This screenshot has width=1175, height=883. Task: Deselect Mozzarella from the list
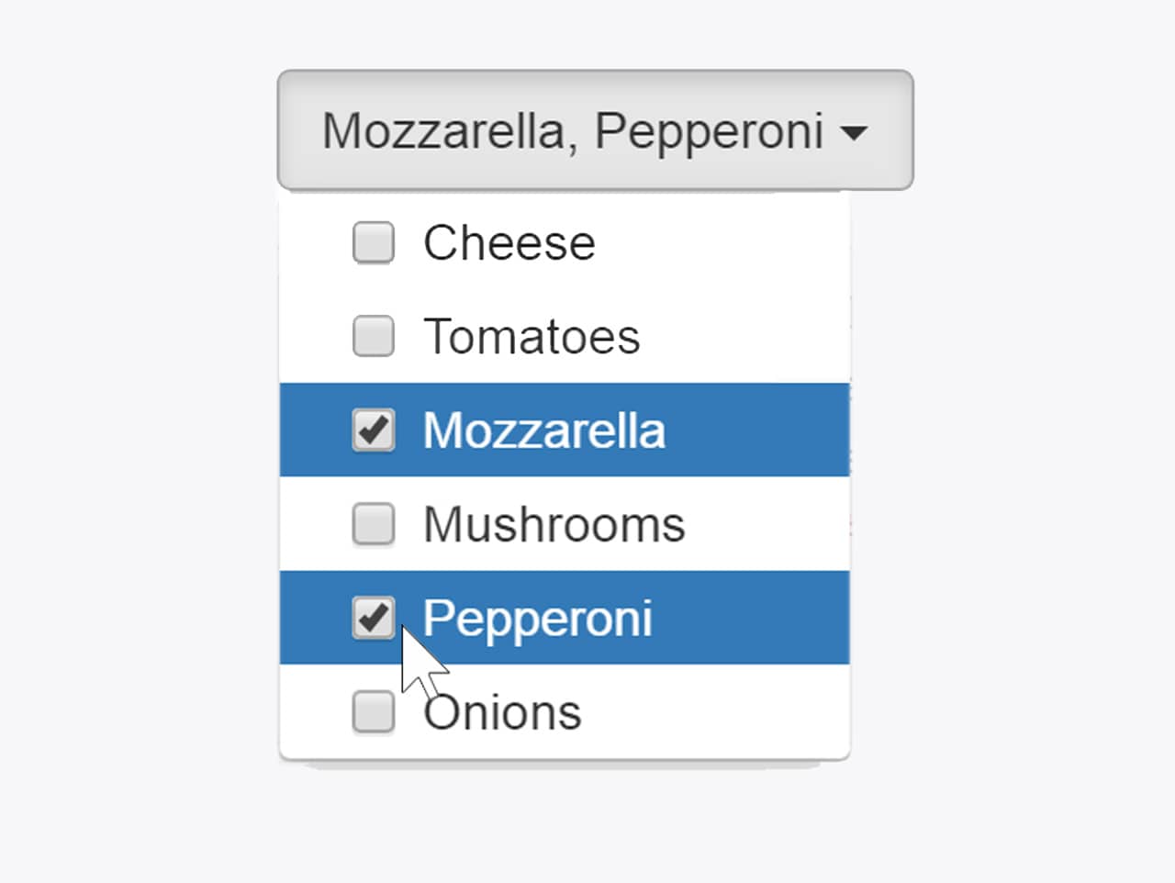[x=543, y=430]
